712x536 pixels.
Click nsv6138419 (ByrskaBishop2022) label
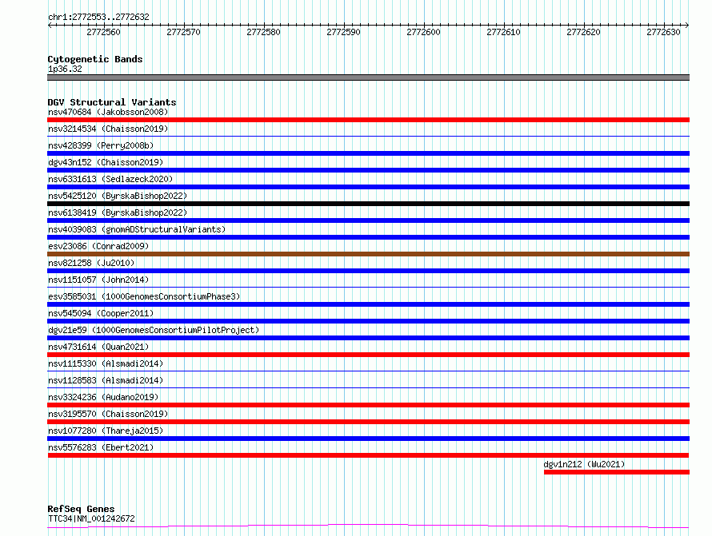pyautogui.click(x=118, y=212)
